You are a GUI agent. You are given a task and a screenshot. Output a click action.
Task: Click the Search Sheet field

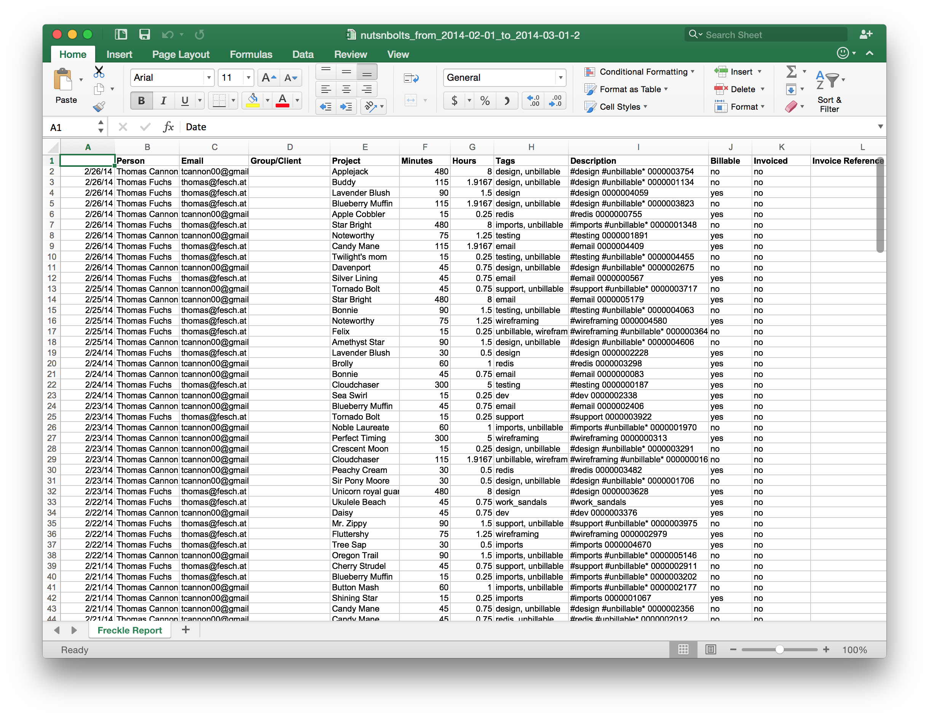click(x=766, y=34)
